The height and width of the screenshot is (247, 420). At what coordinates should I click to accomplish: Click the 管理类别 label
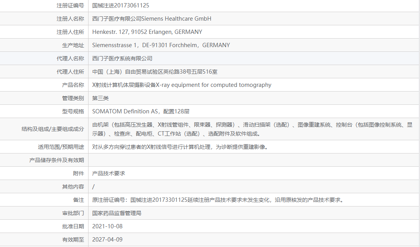click(x=73, y=98)
